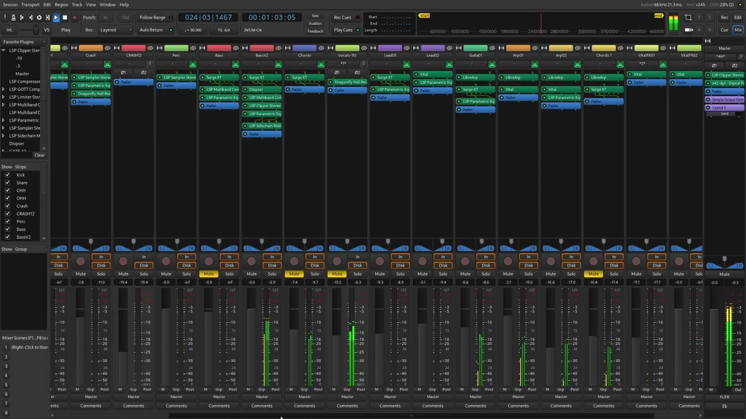Image resolution: width=746 pixels, height=419 pixels.
Task: Solo the Crash channel strip
Action: [101, 274]
